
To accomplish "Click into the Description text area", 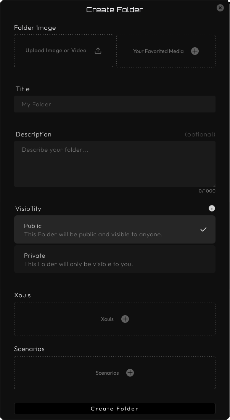I will [x=114, y=164].
